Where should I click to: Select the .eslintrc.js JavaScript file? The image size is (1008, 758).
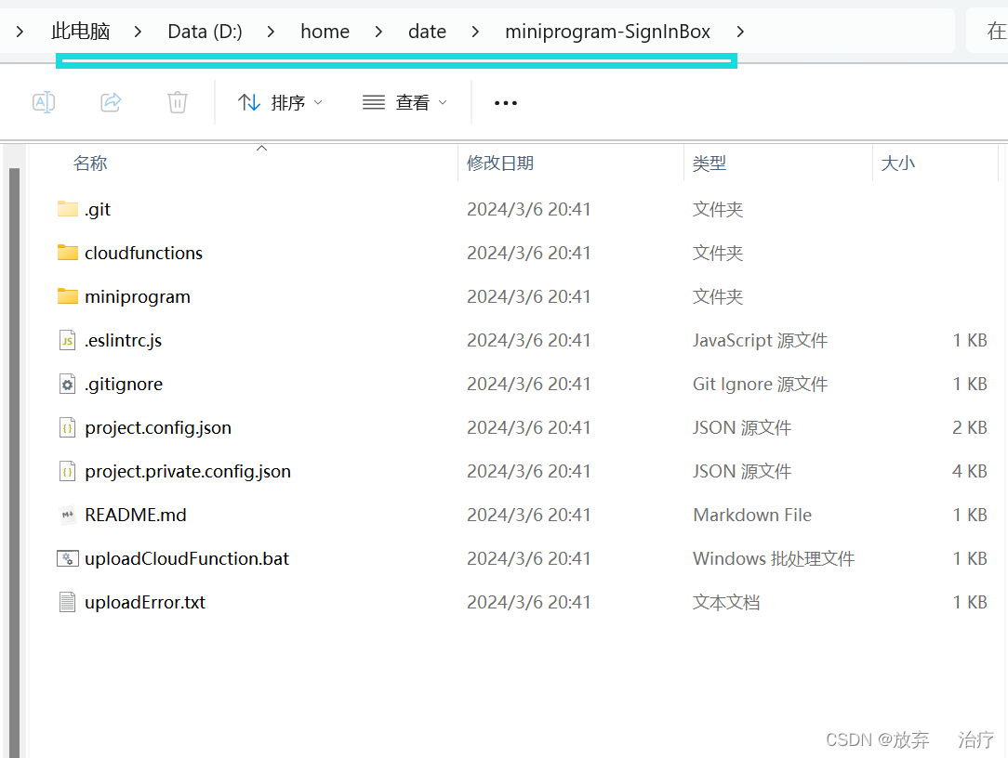122,340
